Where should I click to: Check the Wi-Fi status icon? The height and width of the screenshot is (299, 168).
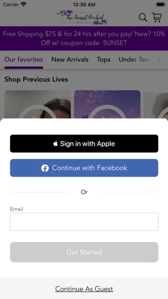(x=24, y=4)
